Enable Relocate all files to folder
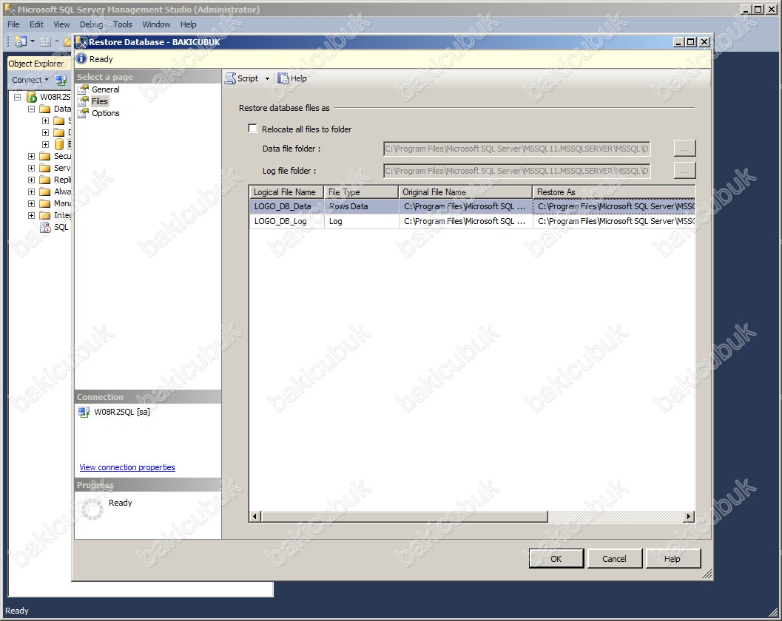Screen dimensions: 782x621 (x=253, y=129)
